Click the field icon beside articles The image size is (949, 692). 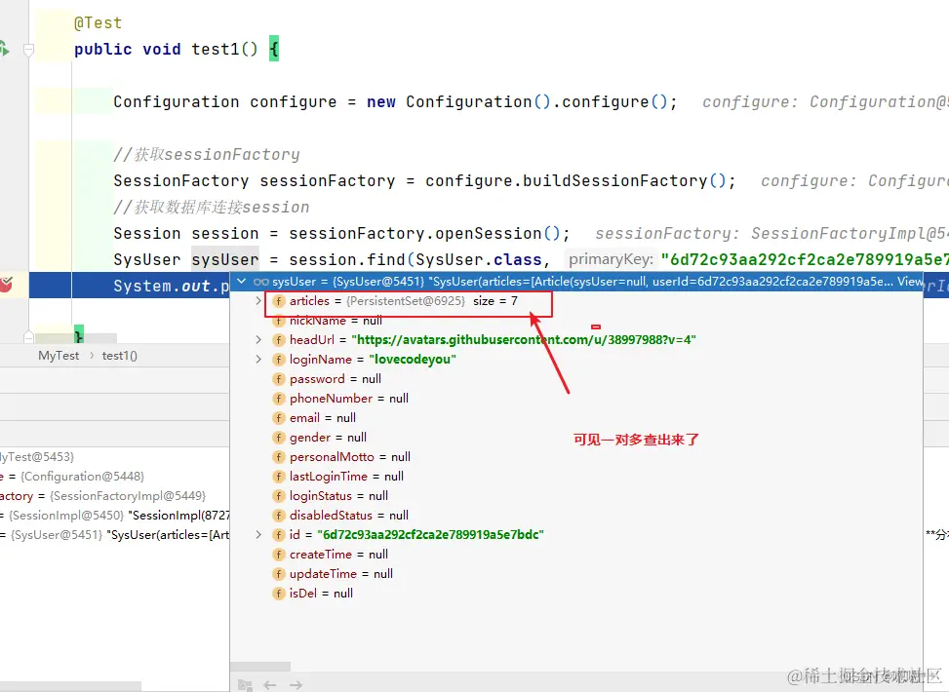point(278,301)
